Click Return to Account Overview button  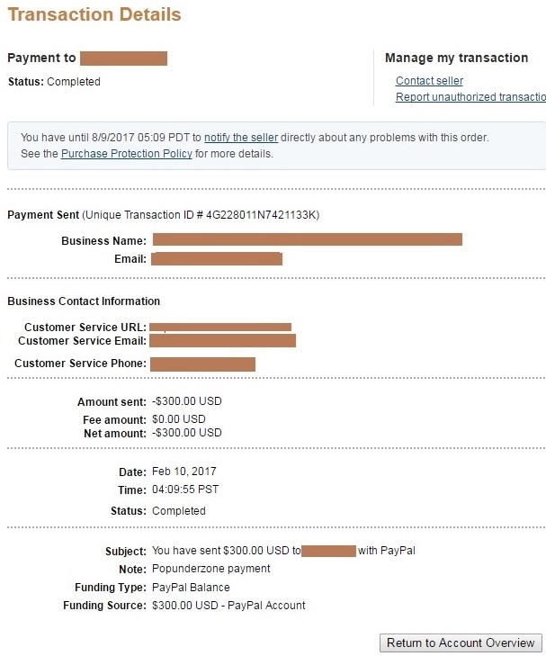coord(461,643)
